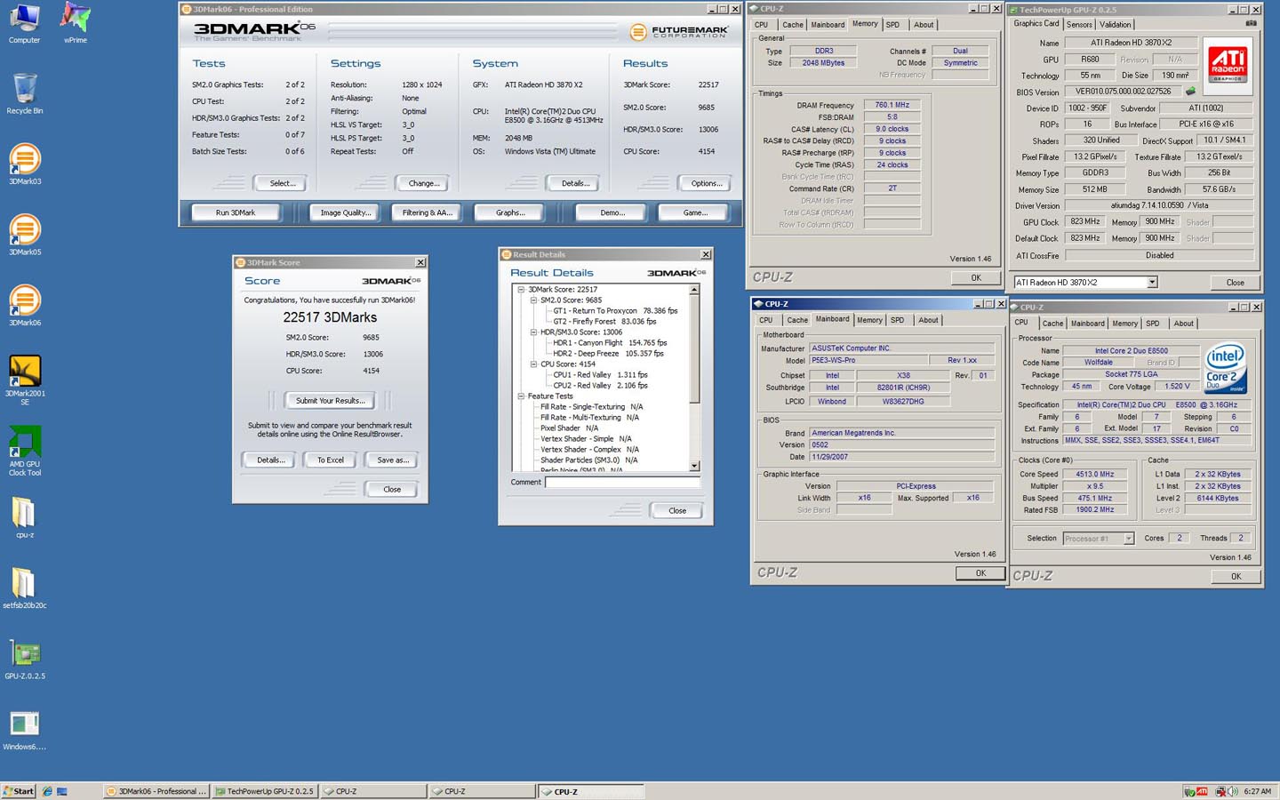Click Show Desktop quick launch icon

tap(62, 791)
